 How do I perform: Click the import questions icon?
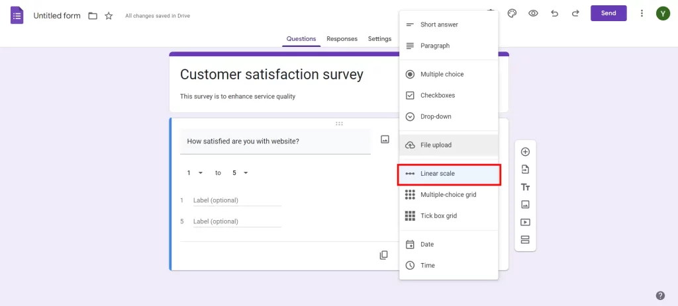point(525,170)
